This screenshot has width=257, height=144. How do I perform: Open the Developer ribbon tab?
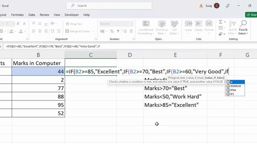coord(71,15)
